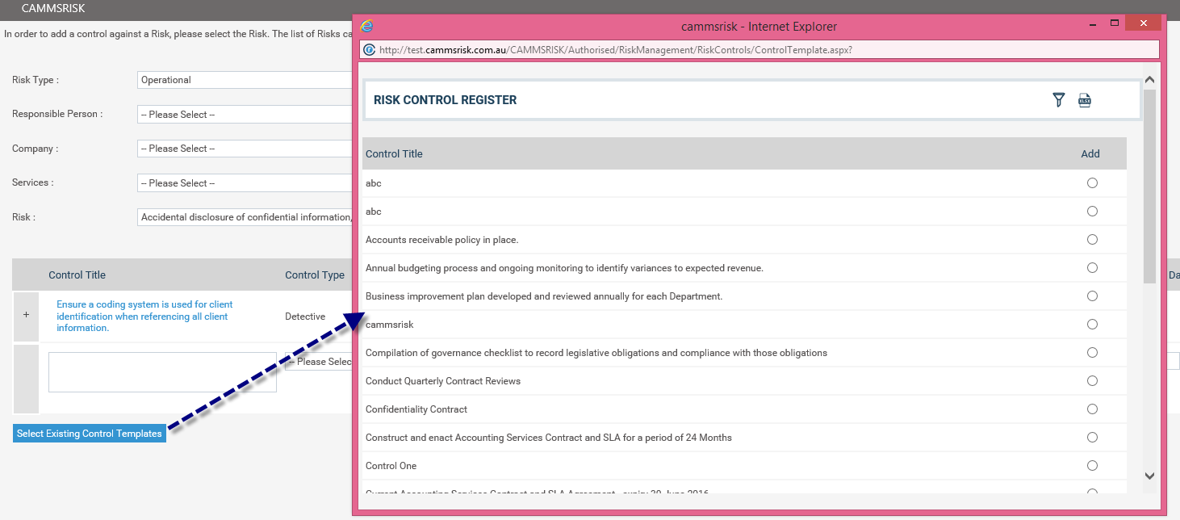Image resolution: width=1180 pixels, height=520 pixels.
Task: Open the Company dropdown
Action: point(245,149)
